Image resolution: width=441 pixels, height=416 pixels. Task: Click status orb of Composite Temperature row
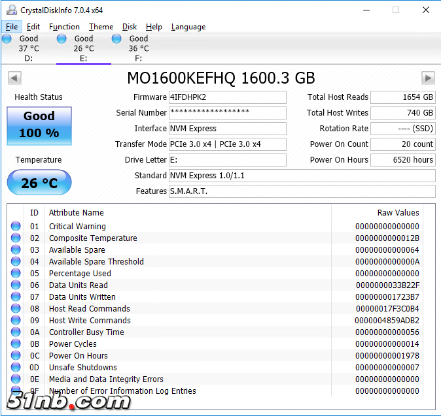[16, 238]
